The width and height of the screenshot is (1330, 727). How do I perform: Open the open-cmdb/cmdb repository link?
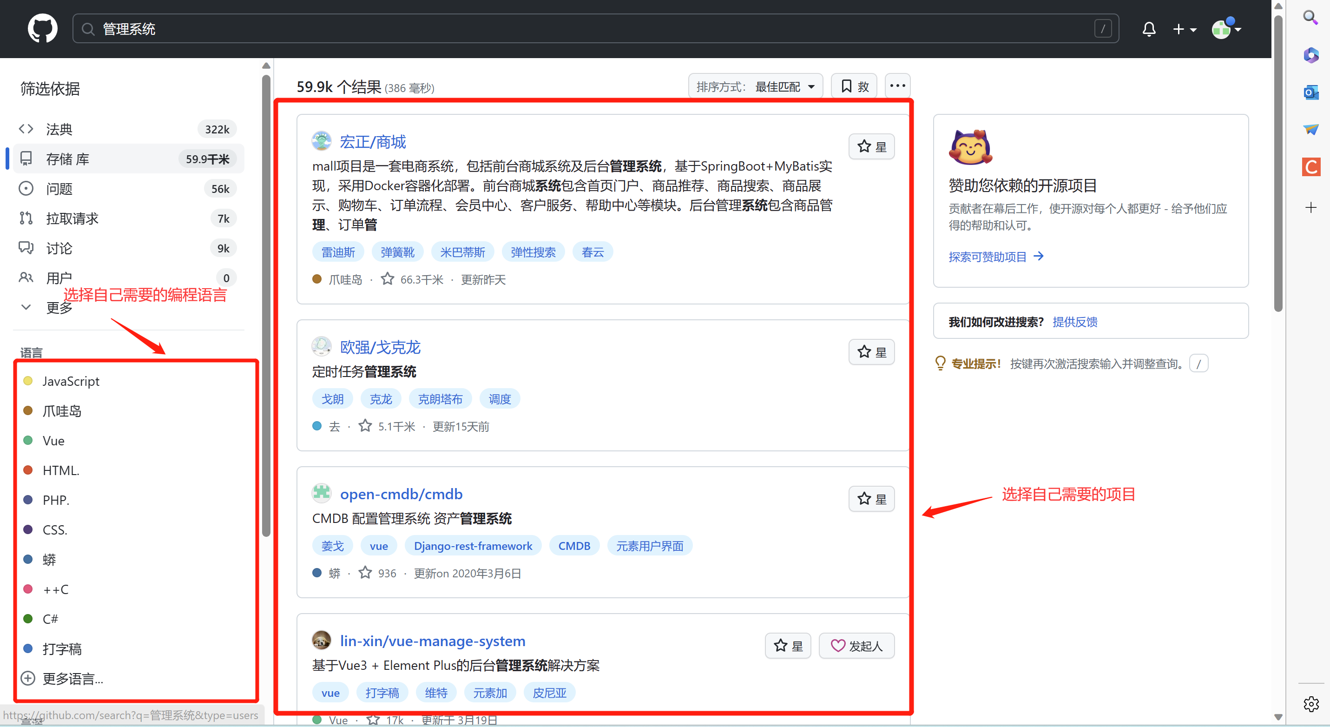401,494
